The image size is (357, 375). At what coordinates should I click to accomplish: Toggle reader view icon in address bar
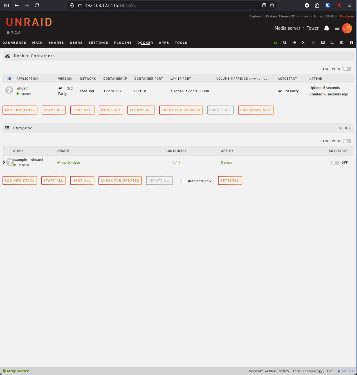click(264, 5)
